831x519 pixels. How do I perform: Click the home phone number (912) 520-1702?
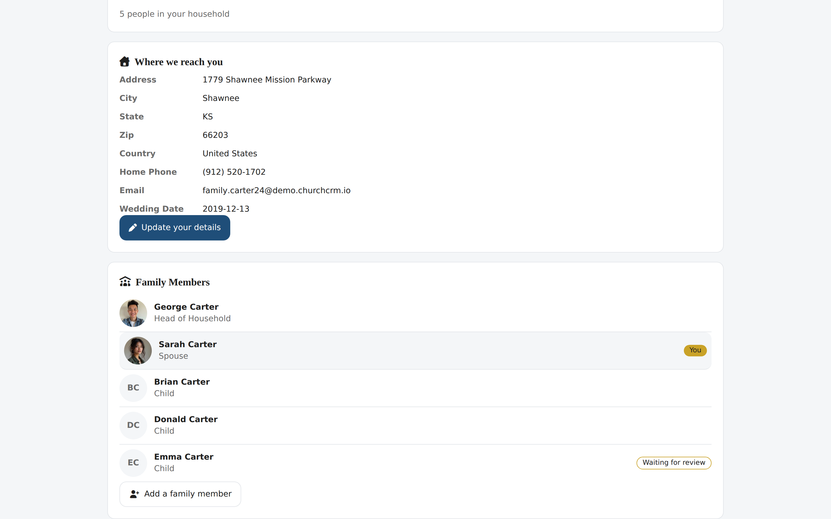click(x=234, y=172)
